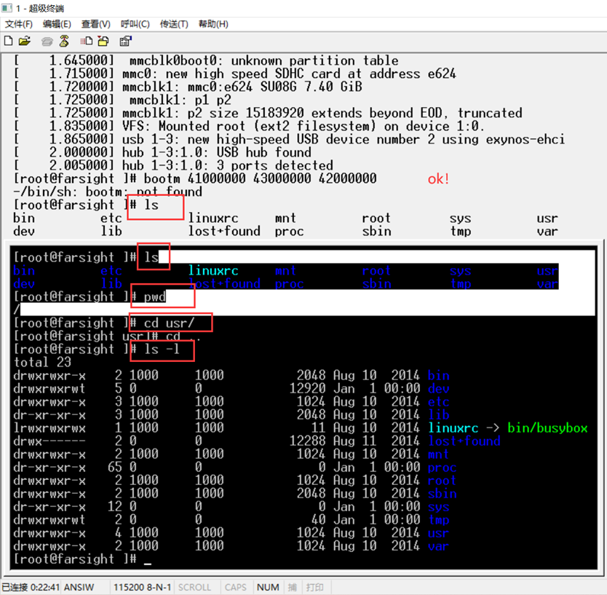Click the Receive file toolbar icon
Screen dimensions: 607x595
coord(103,41)
